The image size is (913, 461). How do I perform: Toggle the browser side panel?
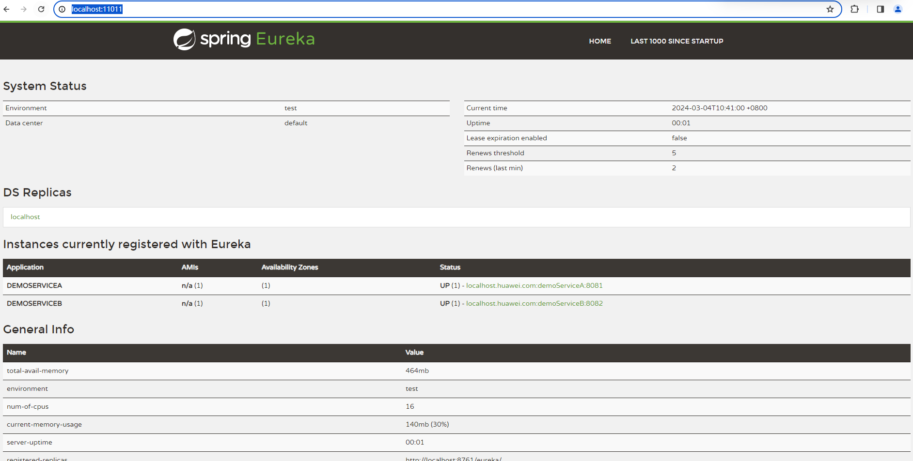pyautogui.click(x=881, y=9)
